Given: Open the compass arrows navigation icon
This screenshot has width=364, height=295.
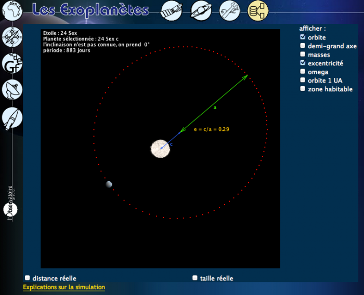Looking at the screenshot, I should 11,37.
